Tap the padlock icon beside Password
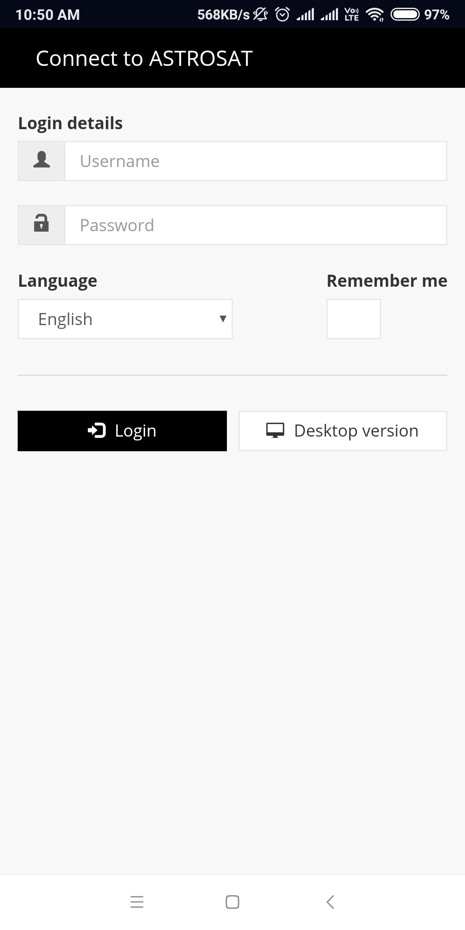Image resolution: width=465 pixels, height=930 pixels. point(41,224)
